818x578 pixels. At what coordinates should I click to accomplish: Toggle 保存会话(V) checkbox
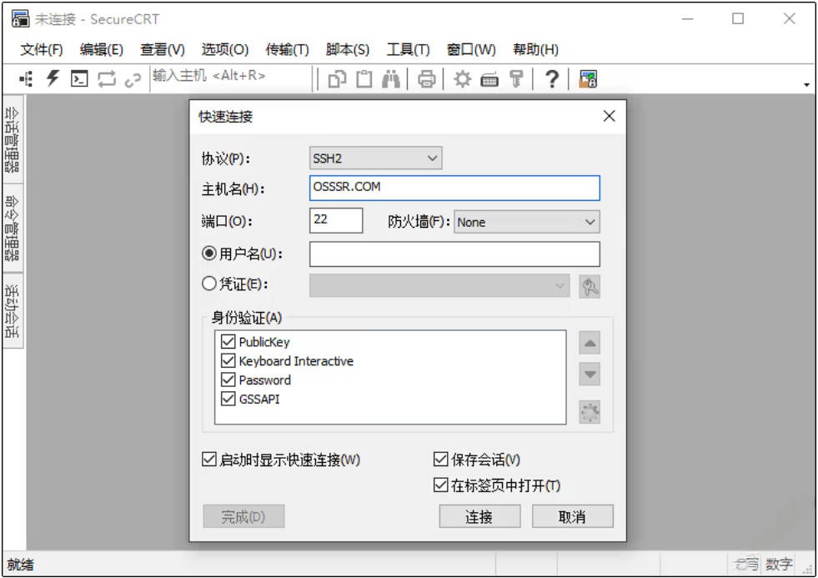(440, 459)
